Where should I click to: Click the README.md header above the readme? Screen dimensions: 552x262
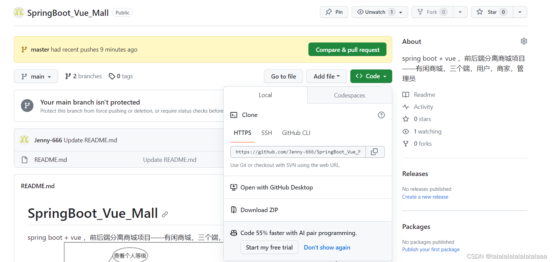[x=38, y=186]
